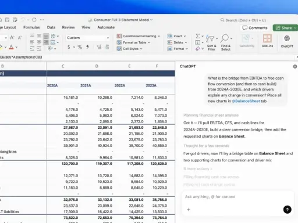The height and width of the screenshot is (223, 298).
Task: Expand the currency format dropdown arrow
Action: click(x=74, y=47)
